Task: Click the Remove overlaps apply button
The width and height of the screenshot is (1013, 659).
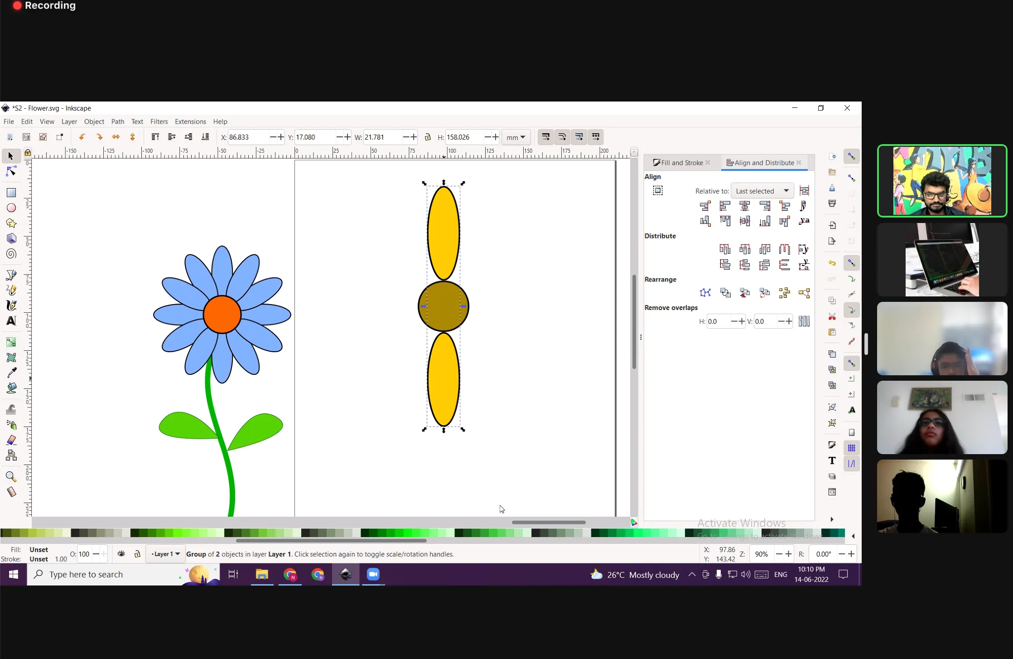Action: (x=804, y=321)
